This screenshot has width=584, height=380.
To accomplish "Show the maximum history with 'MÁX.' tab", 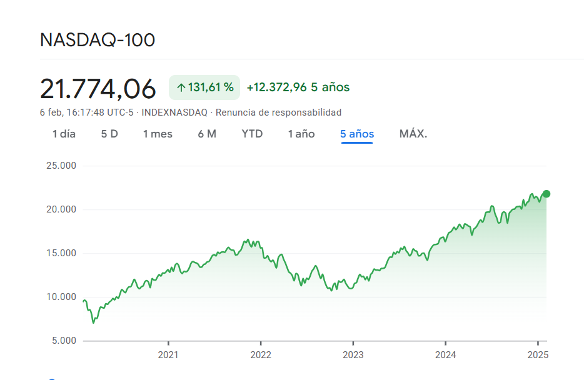I will (413, 134).
